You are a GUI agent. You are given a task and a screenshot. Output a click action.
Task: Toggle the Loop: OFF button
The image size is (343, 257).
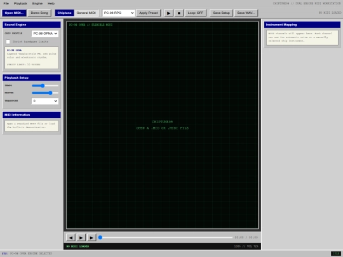(x=196, y=13)
